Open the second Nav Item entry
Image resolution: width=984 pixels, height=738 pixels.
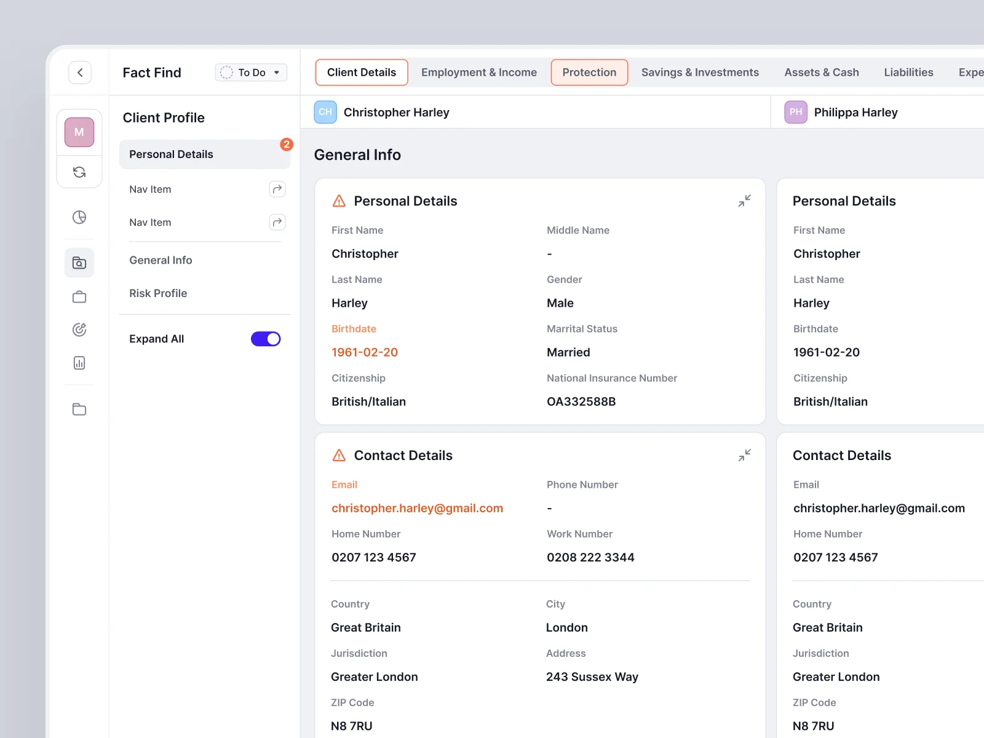(x=150, y=223)
